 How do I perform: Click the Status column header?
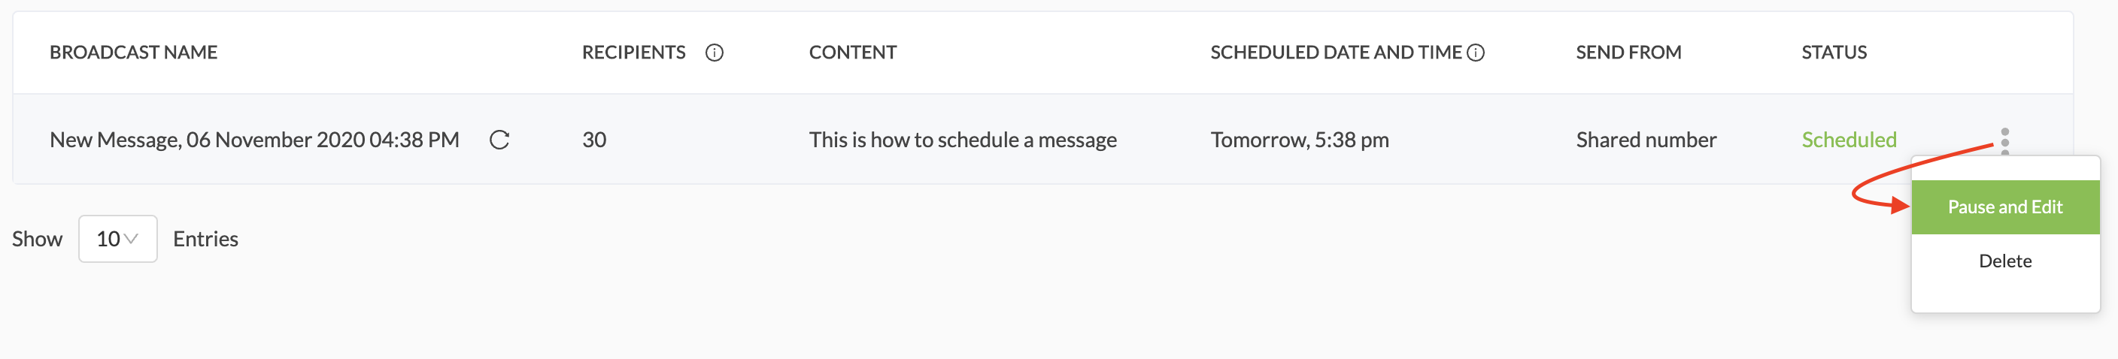(x=1834, y=53)
